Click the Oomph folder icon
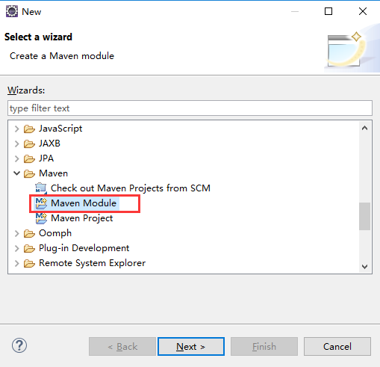The height and width of the screenshot is (367, 380). 29,234
